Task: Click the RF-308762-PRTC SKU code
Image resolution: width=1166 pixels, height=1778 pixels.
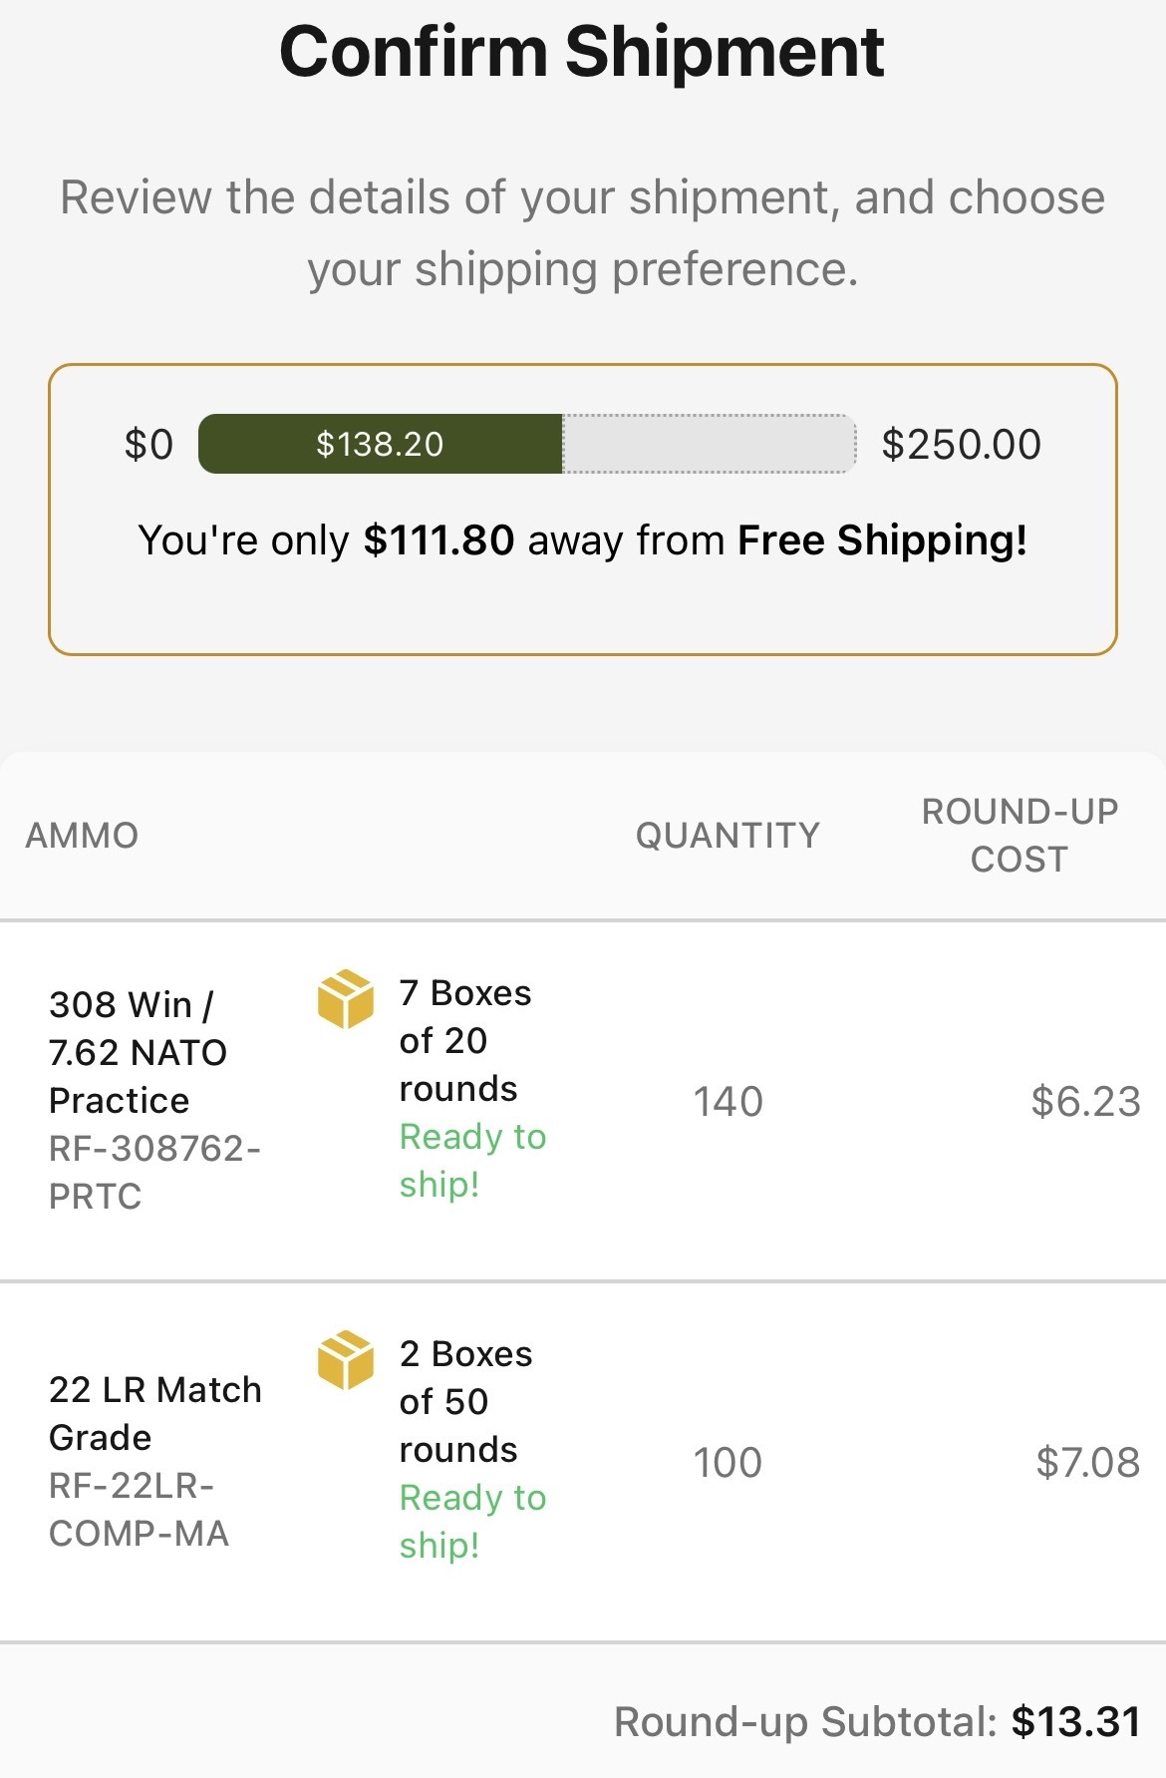Action: tap(154, 1172)
